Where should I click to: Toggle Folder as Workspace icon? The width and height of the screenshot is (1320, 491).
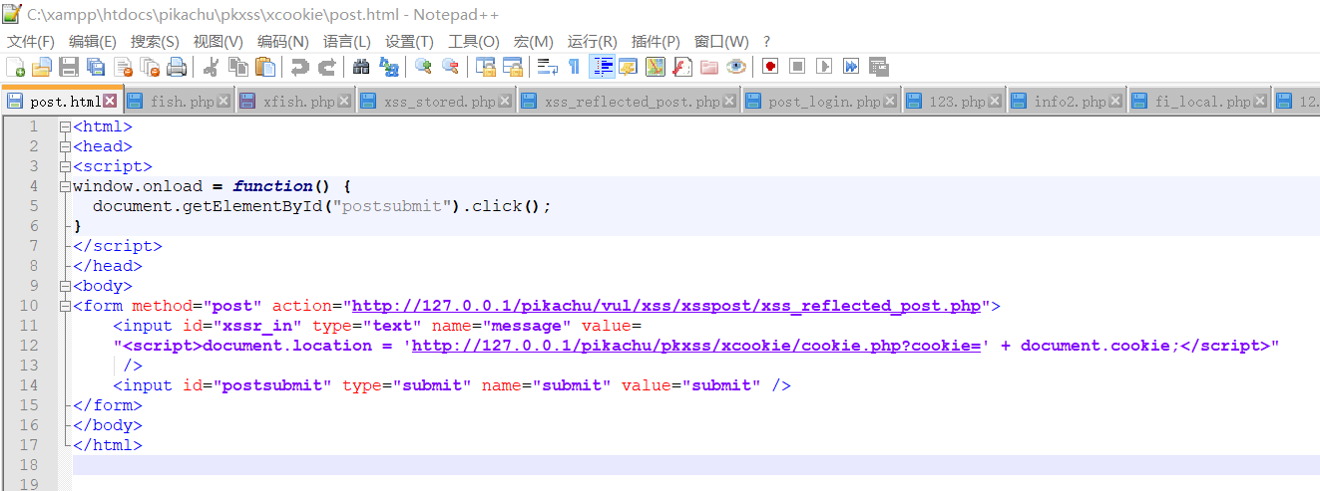(708, 67)
